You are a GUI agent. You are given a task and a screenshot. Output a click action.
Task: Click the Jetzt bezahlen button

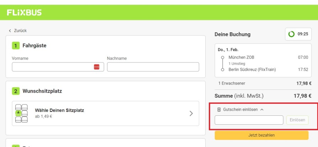coord(261,135)
